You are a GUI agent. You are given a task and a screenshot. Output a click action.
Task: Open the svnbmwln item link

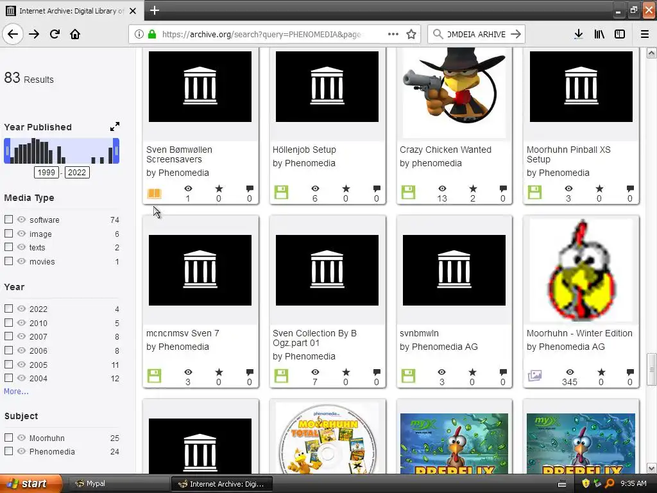[x=419, y=333]
